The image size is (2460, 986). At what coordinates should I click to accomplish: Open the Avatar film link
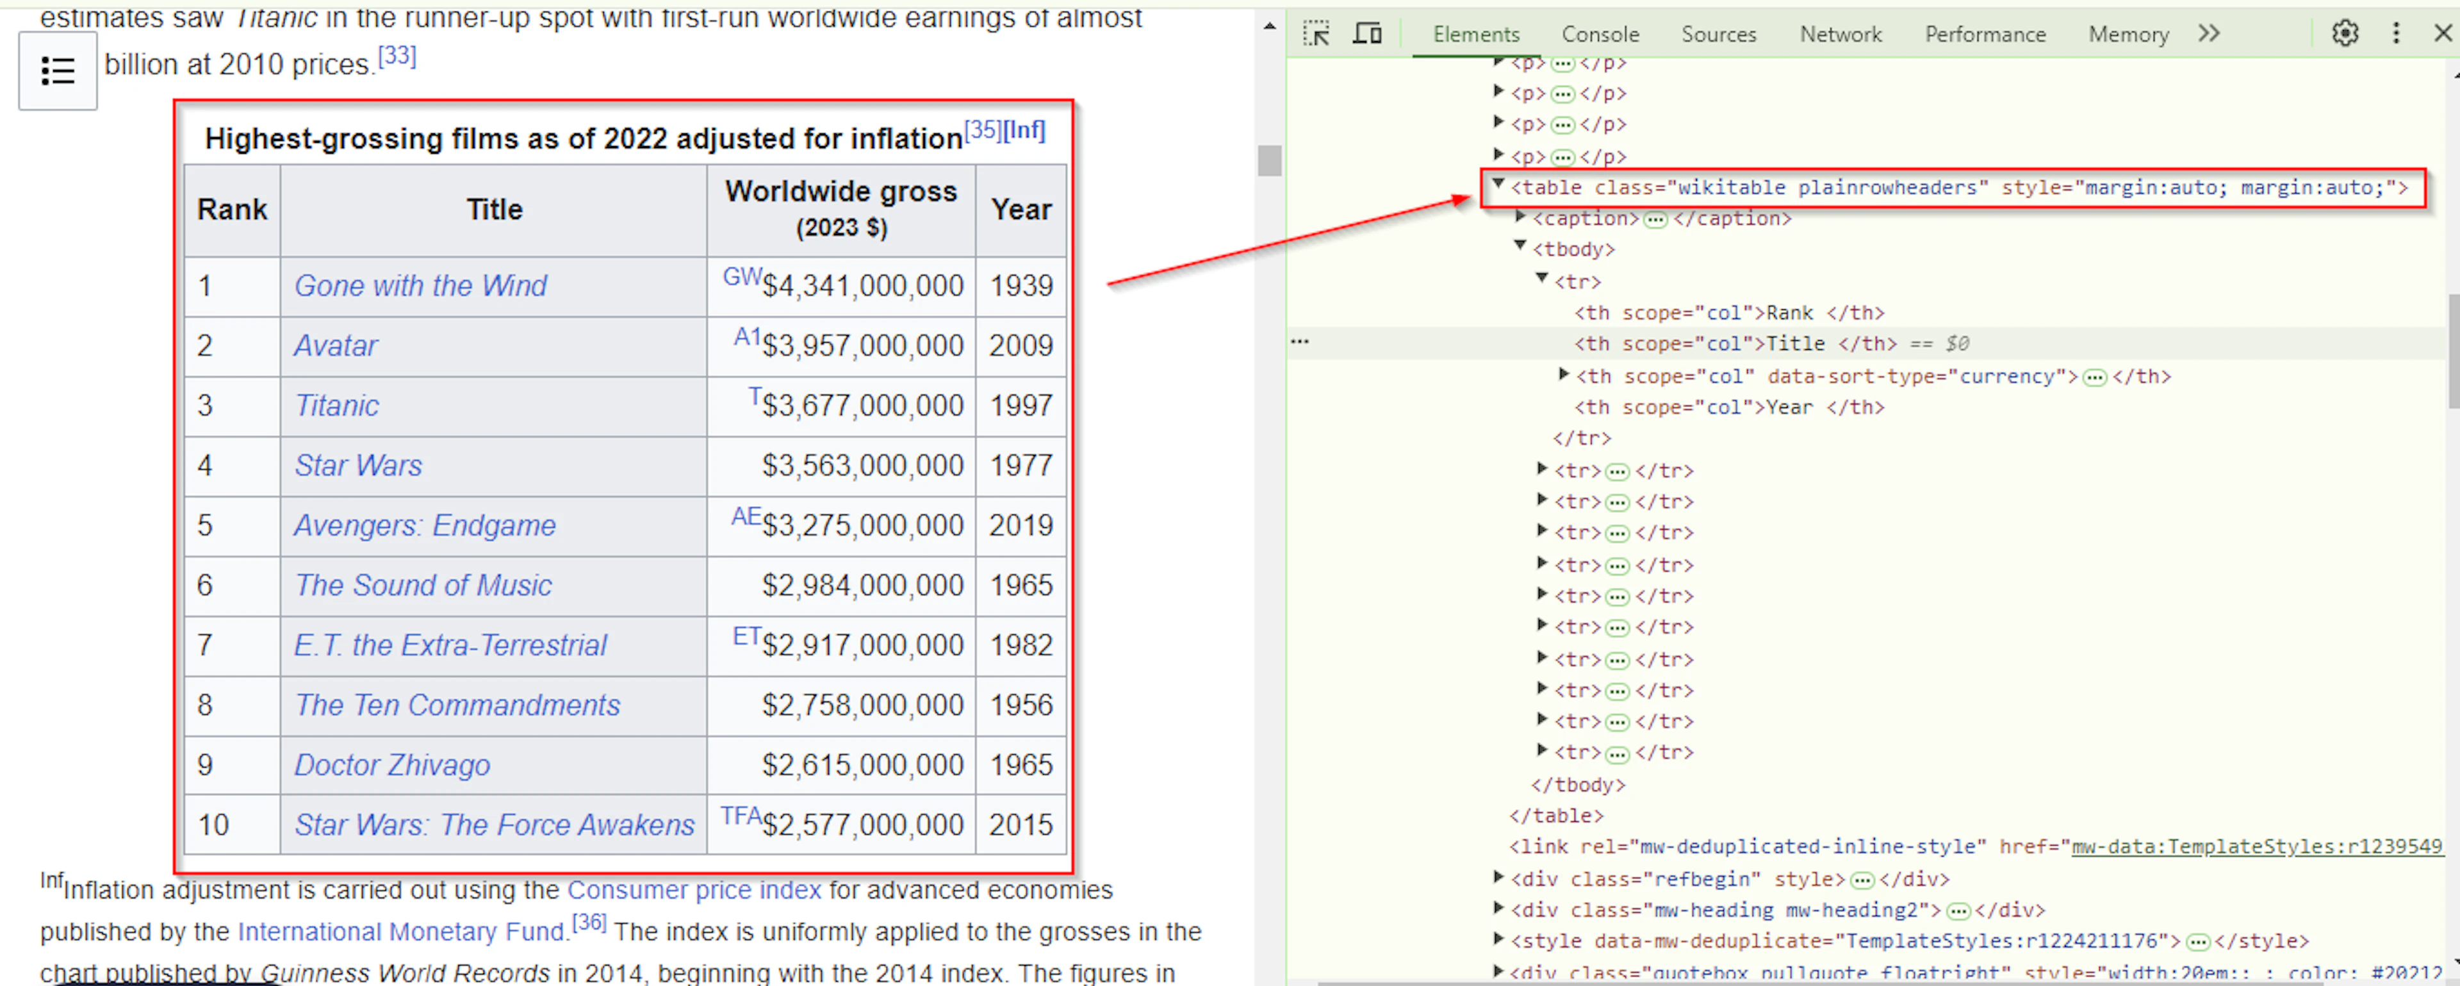point(335,346)
